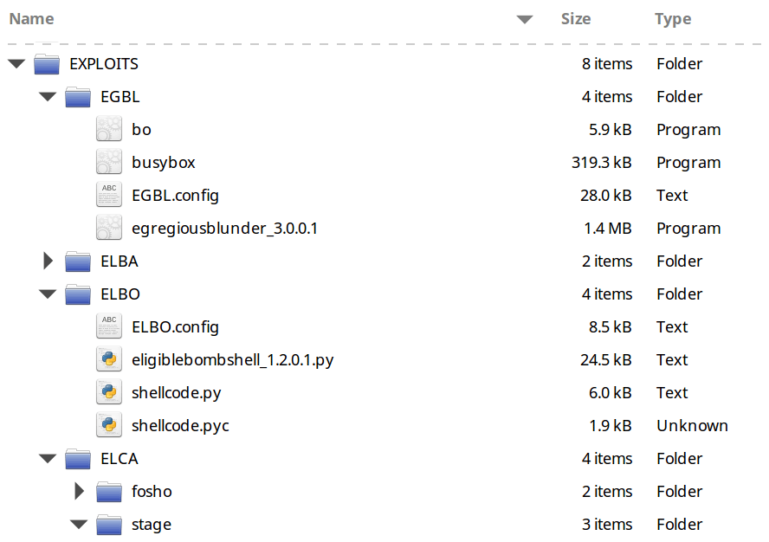Expand the ELBA folder

coord(48,261)
